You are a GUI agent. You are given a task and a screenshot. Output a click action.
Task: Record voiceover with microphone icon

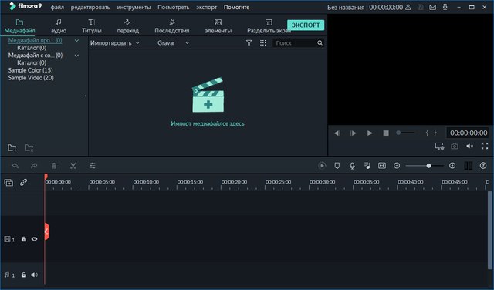pos(352,166)
